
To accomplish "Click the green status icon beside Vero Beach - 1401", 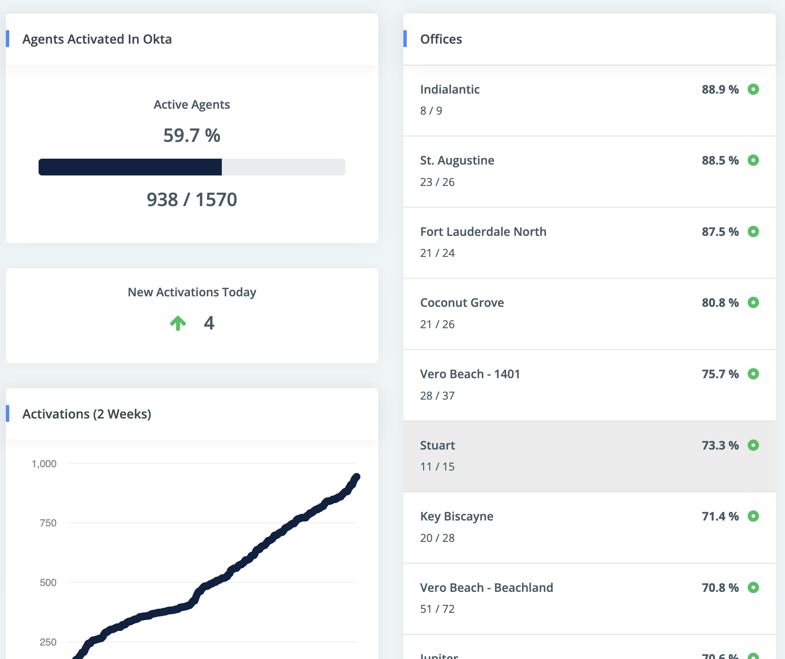I will 754,374.
